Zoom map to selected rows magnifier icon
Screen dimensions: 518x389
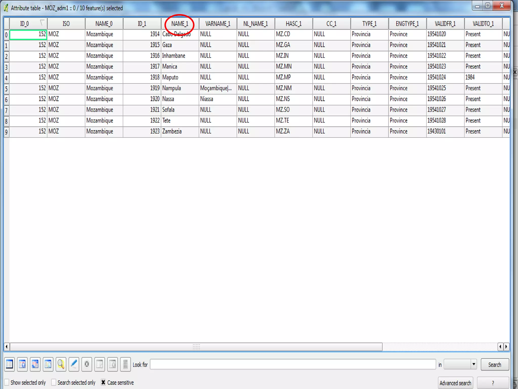pyautogui.click(x=61, y=364)
